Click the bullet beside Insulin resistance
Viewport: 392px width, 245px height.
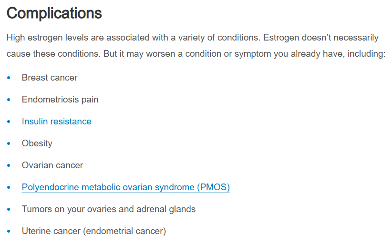coord(9,122)
